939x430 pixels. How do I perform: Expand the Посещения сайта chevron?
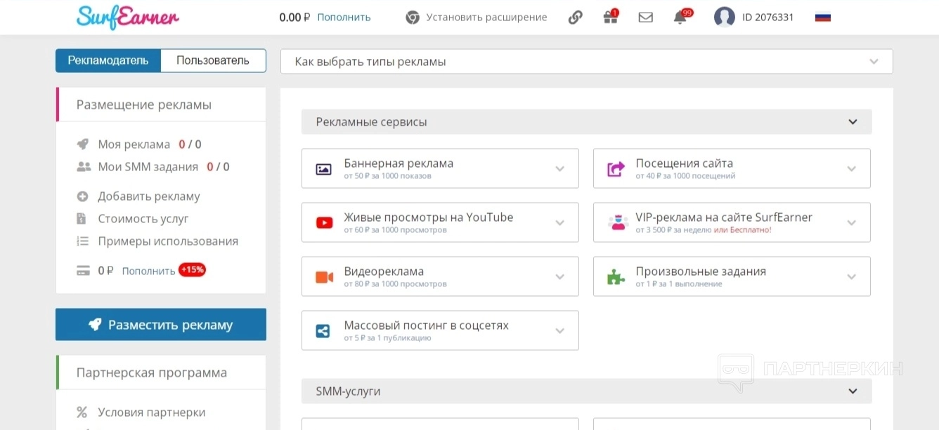tap(851, 169)
